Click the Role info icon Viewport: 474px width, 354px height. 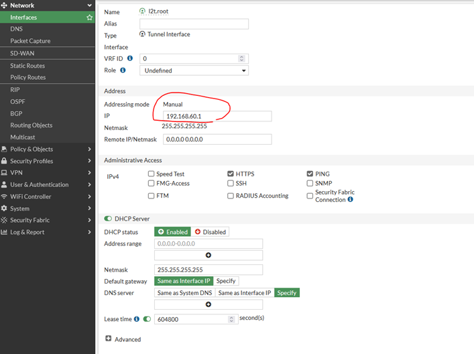pos(123,70)
